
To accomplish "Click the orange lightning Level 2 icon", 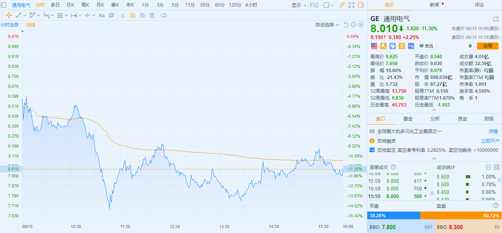I will (x=383, y=46).
